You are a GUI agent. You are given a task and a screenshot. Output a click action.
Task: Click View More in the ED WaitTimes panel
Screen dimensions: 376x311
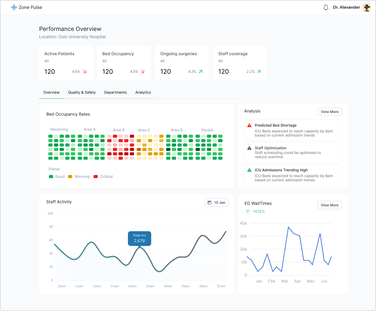330,205
